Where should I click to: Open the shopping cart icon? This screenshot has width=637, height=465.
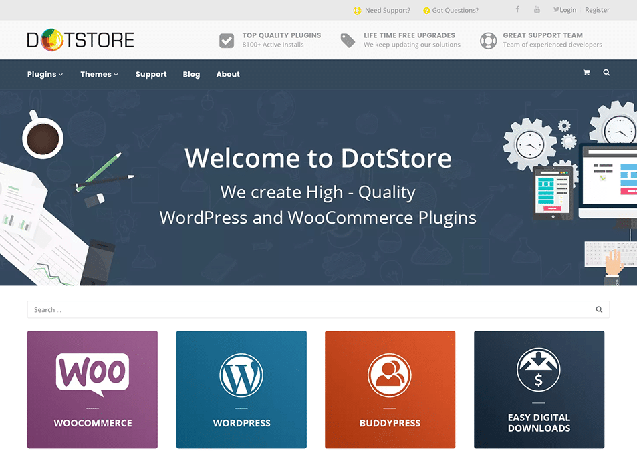(x=586, y=72)
